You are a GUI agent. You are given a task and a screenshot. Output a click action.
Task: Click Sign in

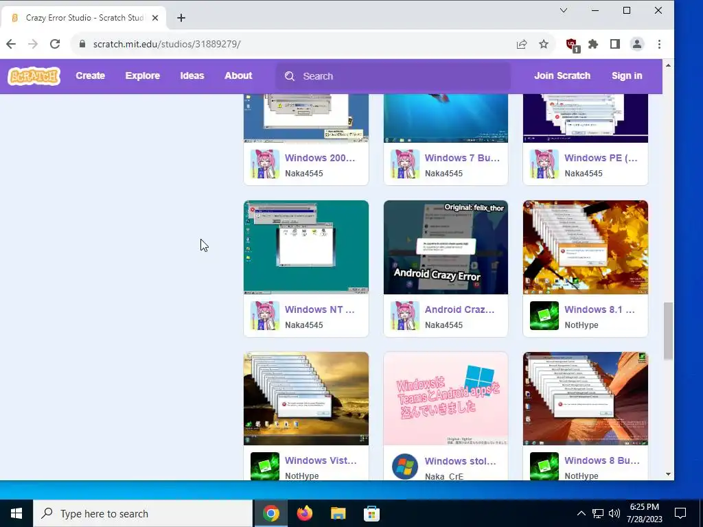[x=627, y=75]
